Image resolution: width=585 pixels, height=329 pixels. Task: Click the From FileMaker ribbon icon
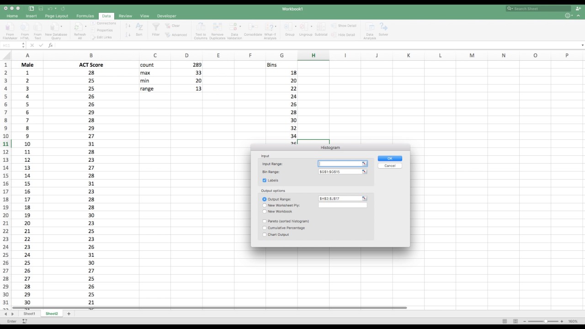tap(10, 27)
